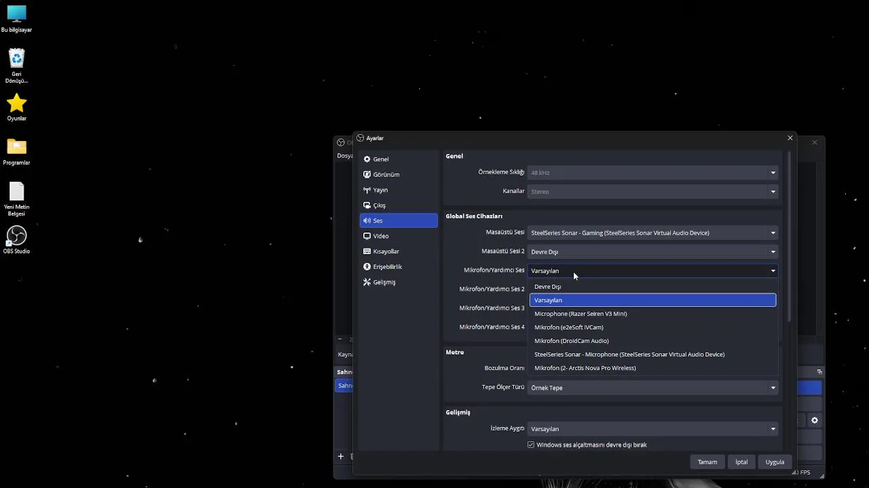Image resolution: width=869 pixels, height=488 pixels.
Task: Open the Kanallar Stereo dropdown
Action: (652, 192)
